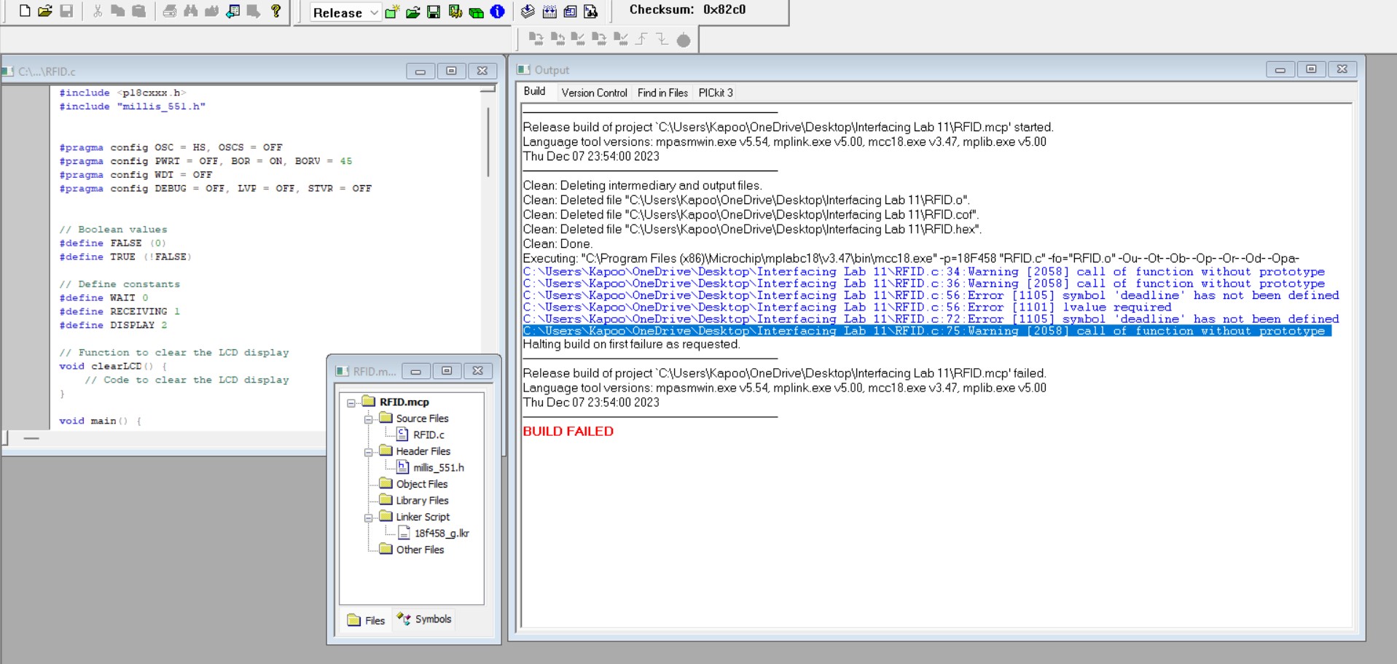Collapse the Source Files folder
The image size is (1397, 664).
tap(369, 418)
